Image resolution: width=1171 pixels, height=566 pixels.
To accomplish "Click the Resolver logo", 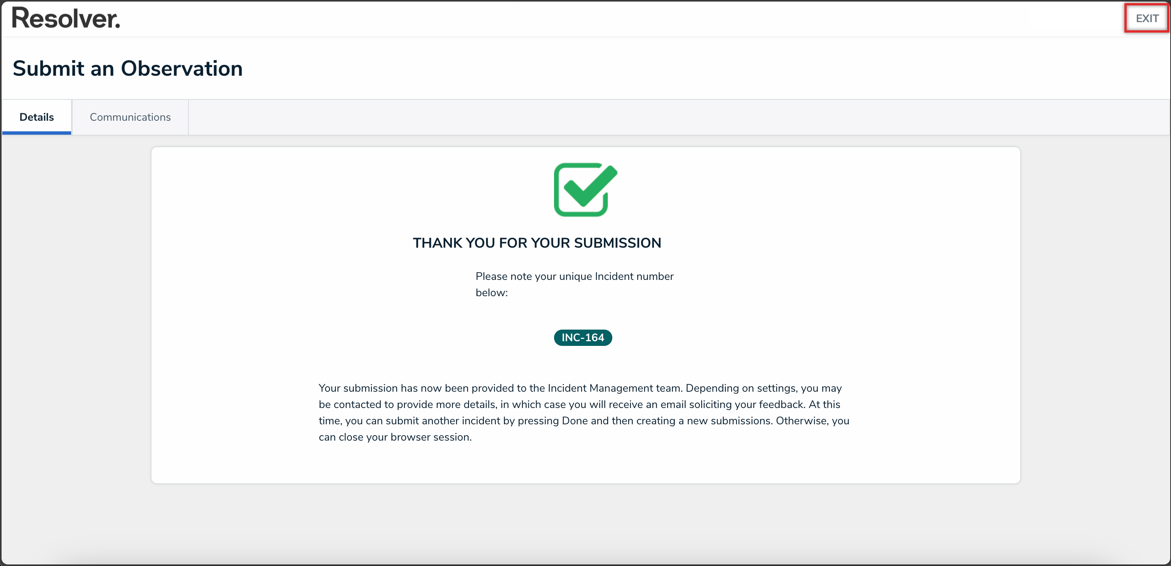I will (x=66, y=19).
